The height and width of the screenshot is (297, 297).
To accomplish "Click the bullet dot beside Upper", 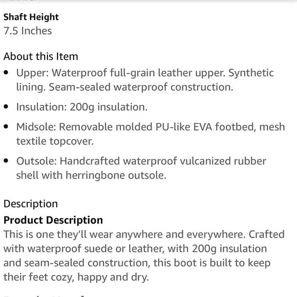I will pos(6,73).
